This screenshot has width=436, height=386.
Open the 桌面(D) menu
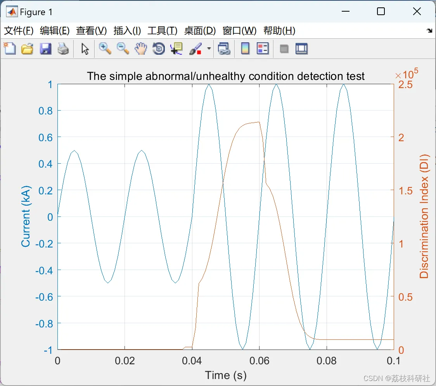click(x=200, y=30)
